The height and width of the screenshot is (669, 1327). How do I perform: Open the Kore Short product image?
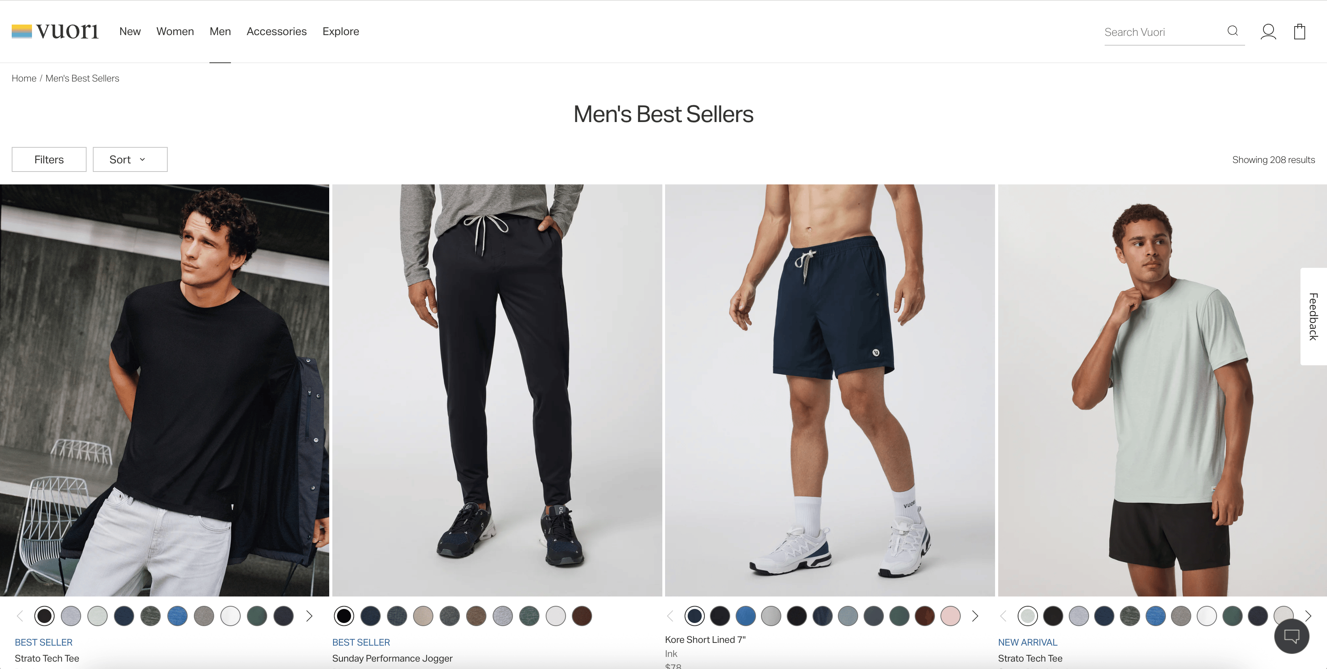pos(829,390)
